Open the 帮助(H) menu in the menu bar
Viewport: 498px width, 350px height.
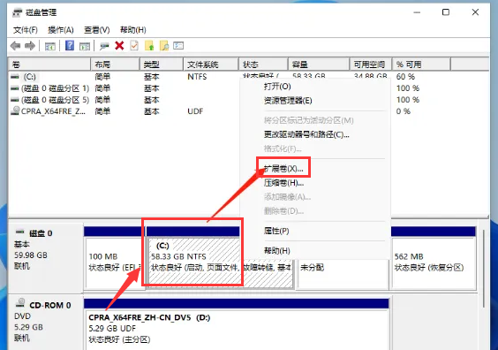pos(133,30)
